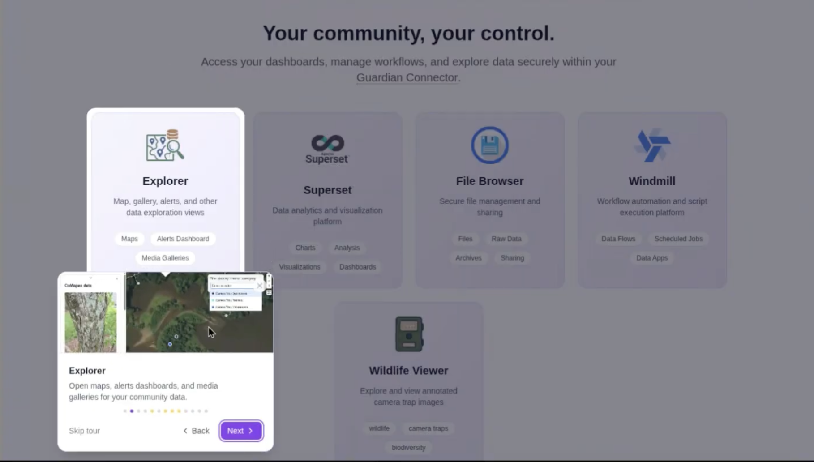Image resolution: width=814 pixels, height=462 pixels.
Task: Jump to the highlighted purple tour step dot
Action: point(132,411)
